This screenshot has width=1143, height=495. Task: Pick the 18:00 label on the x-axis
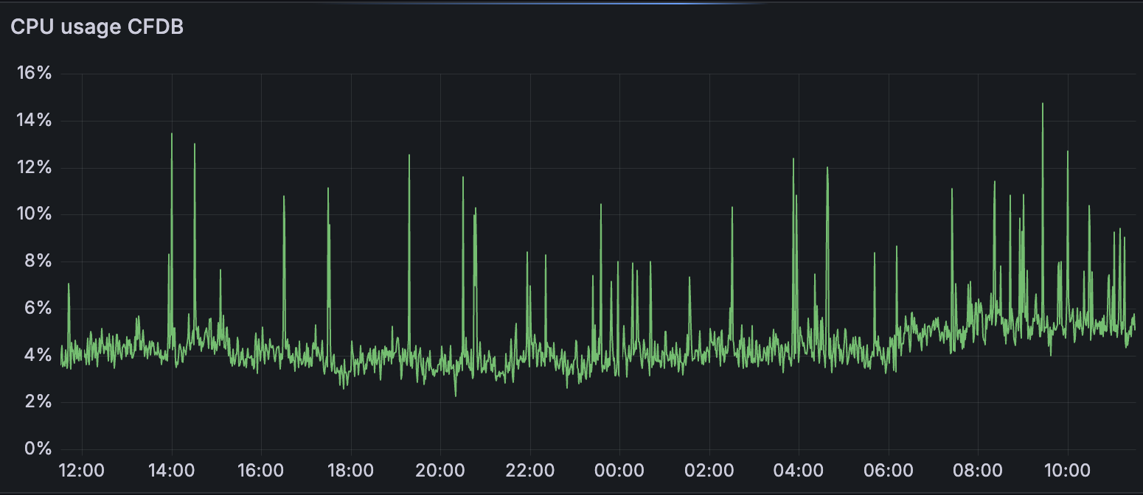(x=351, y=470)
